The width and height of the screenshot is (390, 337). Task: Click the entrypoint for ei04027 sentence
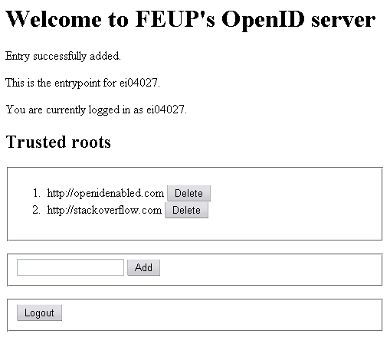click(x=83, y=83)
